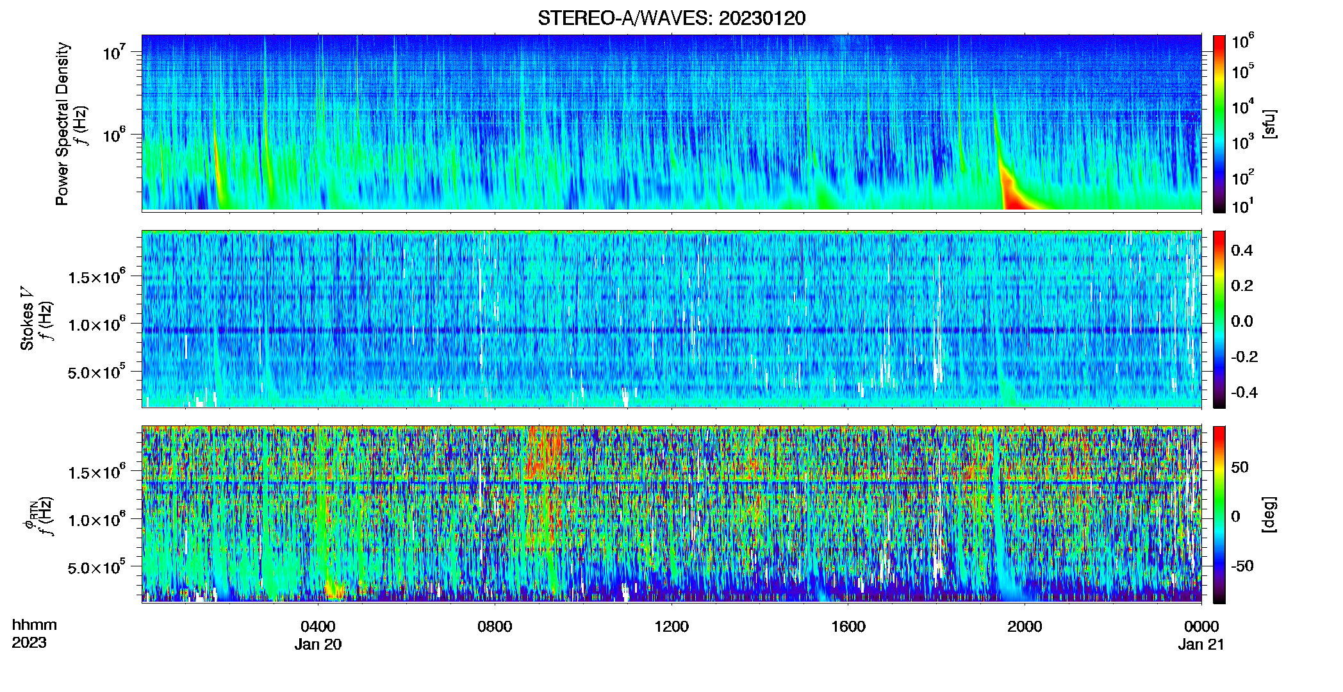
Task: Click the 0400 time tick label
Action: [318, 627]
